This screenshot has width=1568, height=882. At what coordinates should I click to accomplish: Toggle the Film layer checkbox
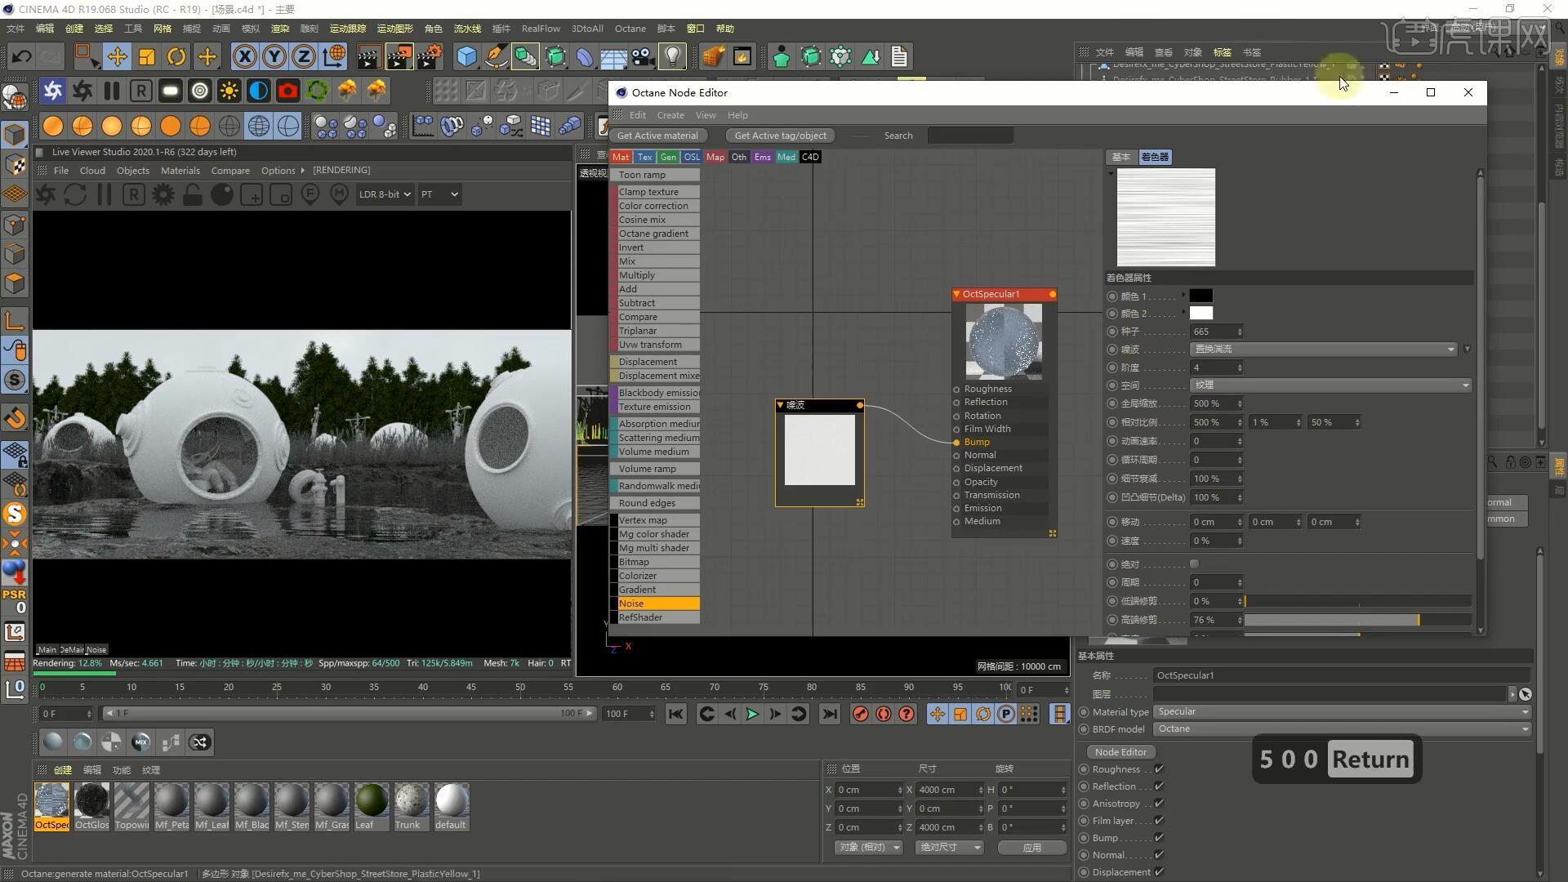click(1159, 821)
